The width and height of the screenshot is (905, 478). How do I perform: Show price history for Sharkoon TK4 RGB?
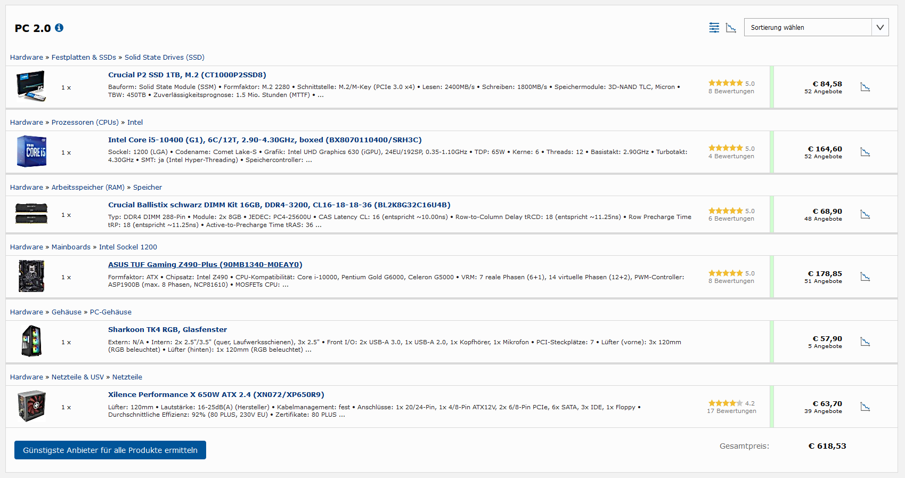point(865,342)
